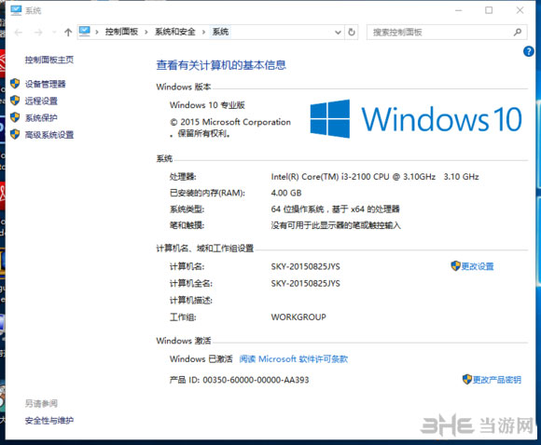This screenshot has height=445, width=541.
Task: Select full computer name beside 计算机全名
Action: (306, 283)
